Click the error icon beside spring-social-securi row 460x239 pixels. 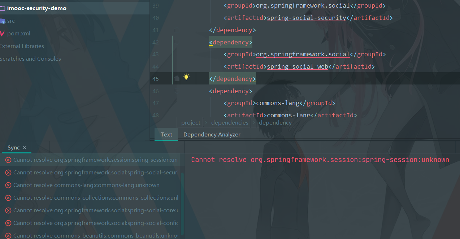click(8, 173)
